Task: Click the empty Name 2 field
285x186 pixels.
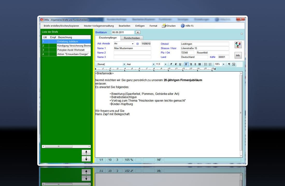Action: pyautogui.click(x=132, y=53)
